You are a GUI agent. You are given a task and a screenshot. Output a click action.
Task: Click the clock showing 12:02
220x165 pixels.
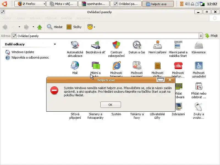[x=212, y=4]
